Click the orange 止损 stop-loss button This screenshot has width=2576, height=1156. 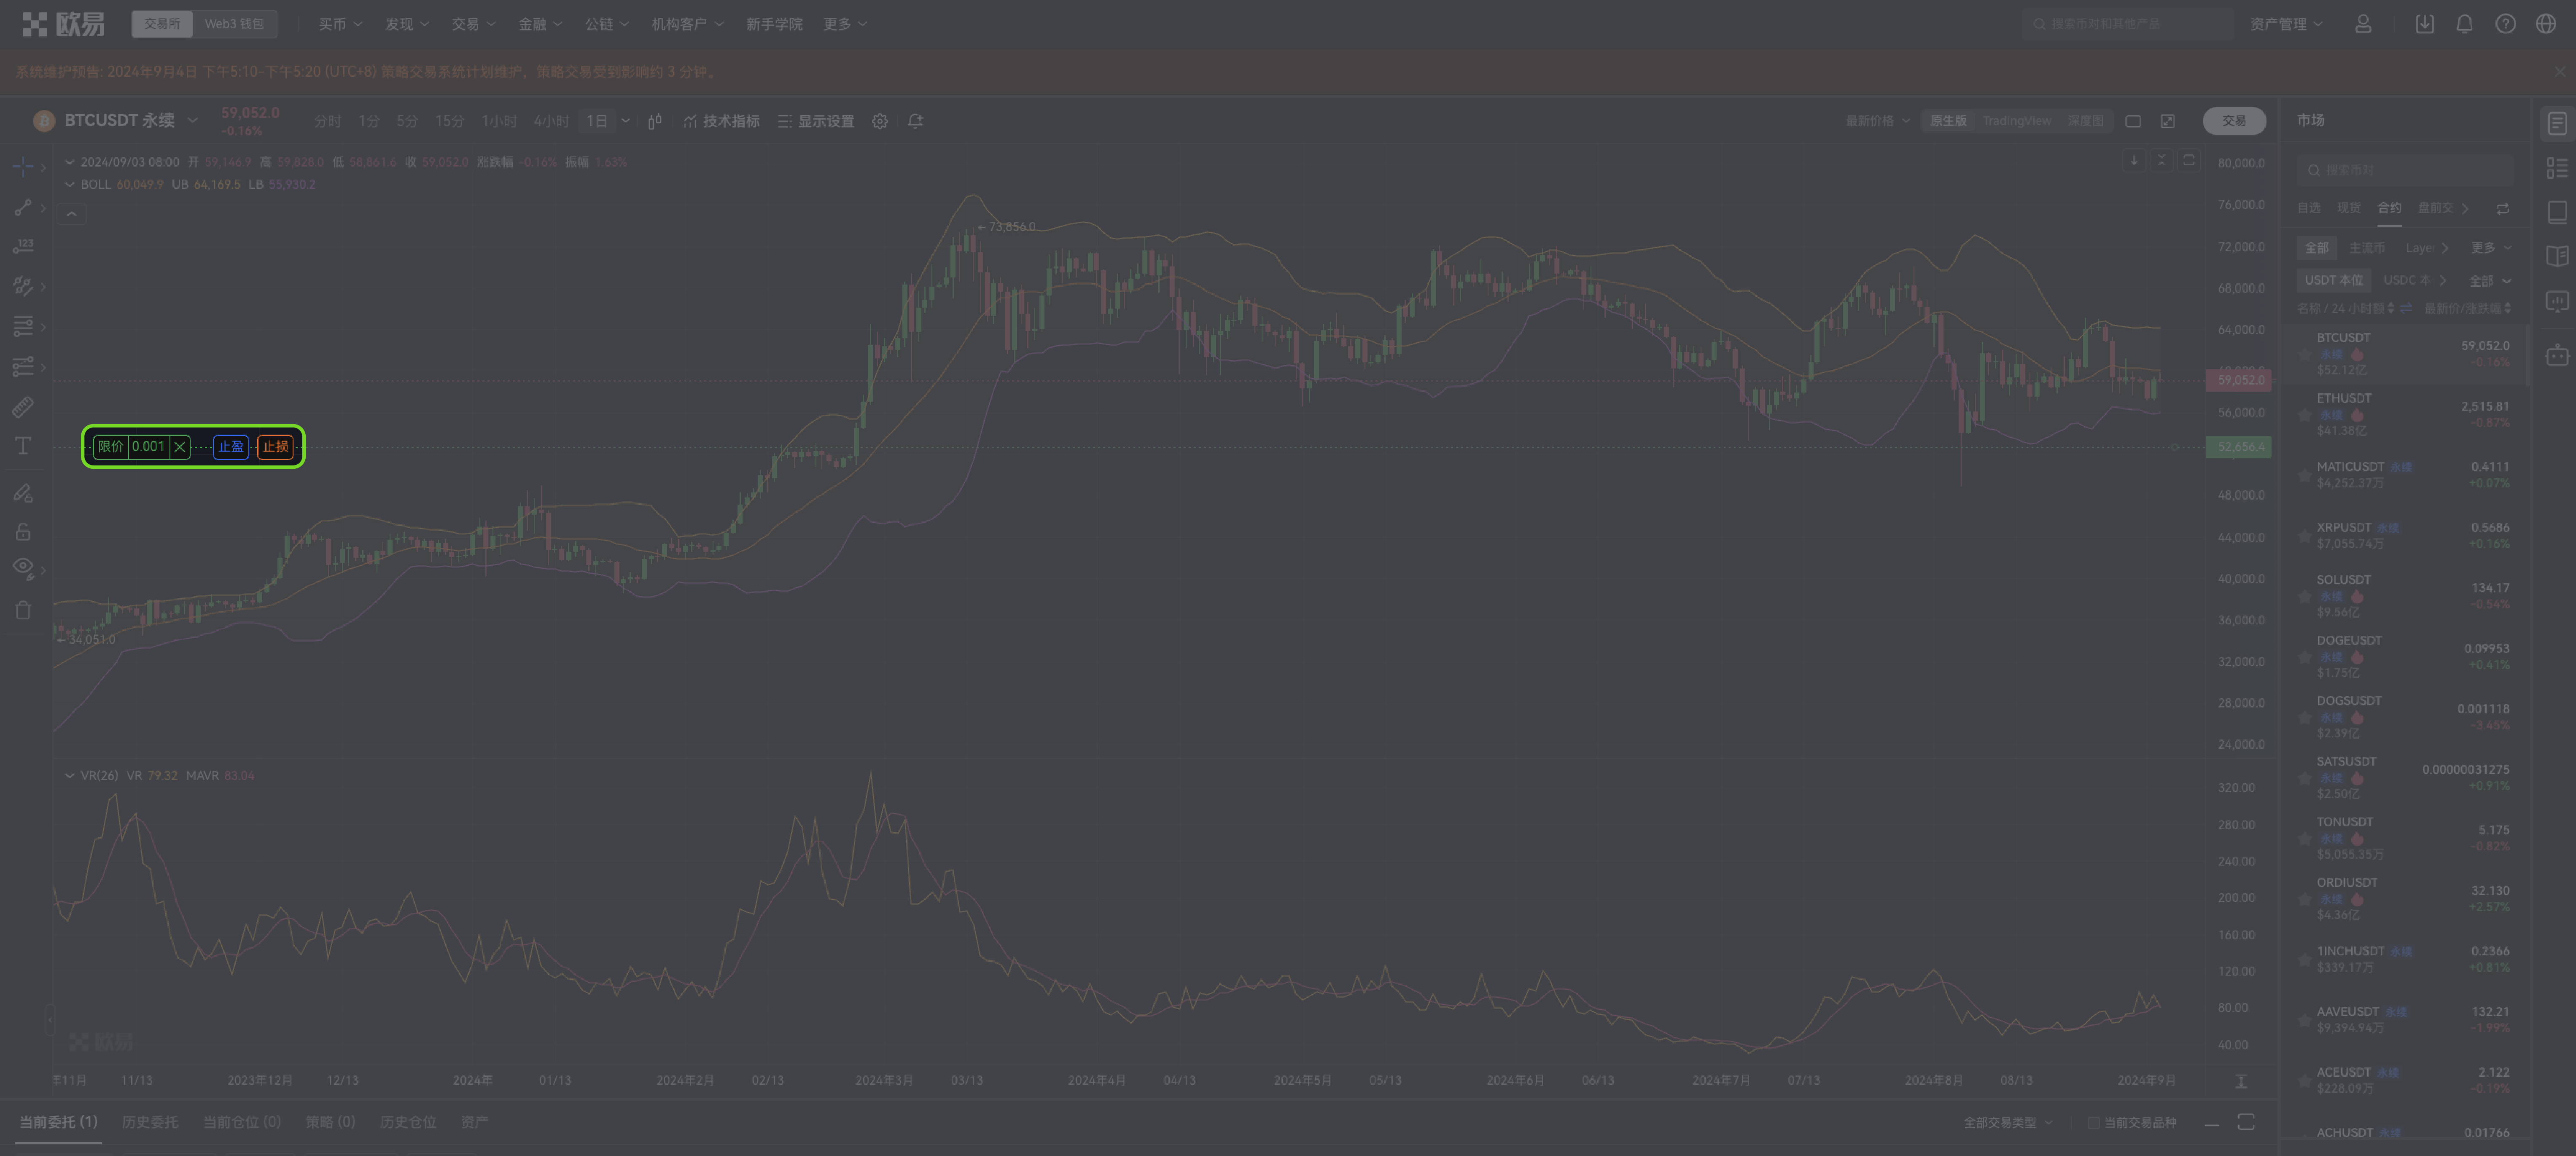pyautogui.click(x=275, y=447)
